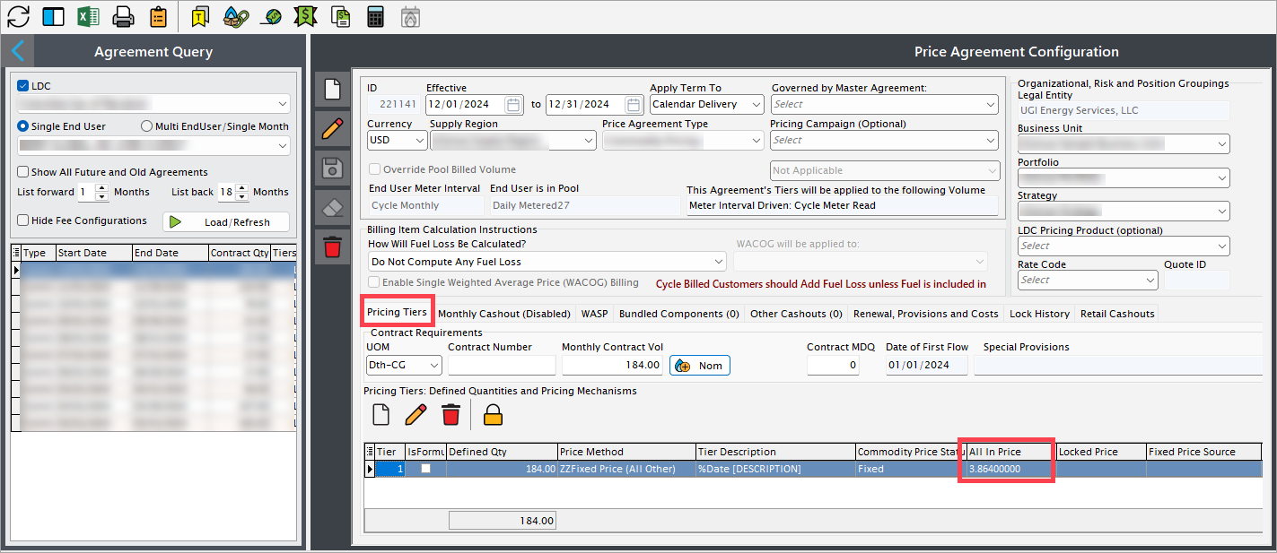Open Other Cashouts (0) tab
Image resolution: width=1277 pixels, height=553 pixels.
click(797, 314)
